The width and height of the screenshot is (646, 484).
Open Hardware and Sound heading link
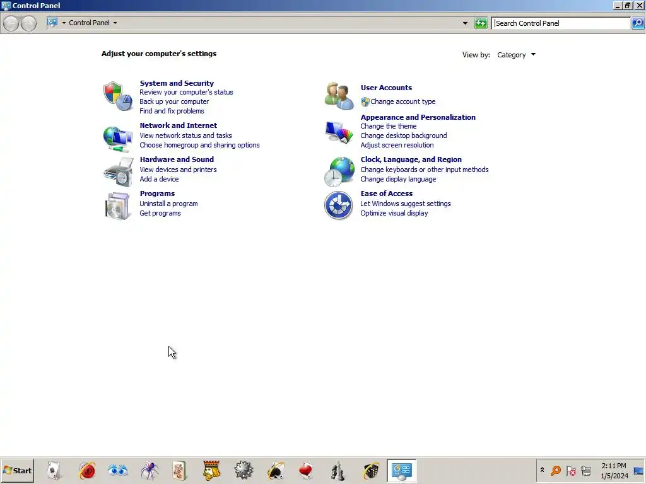click(177, 159)
